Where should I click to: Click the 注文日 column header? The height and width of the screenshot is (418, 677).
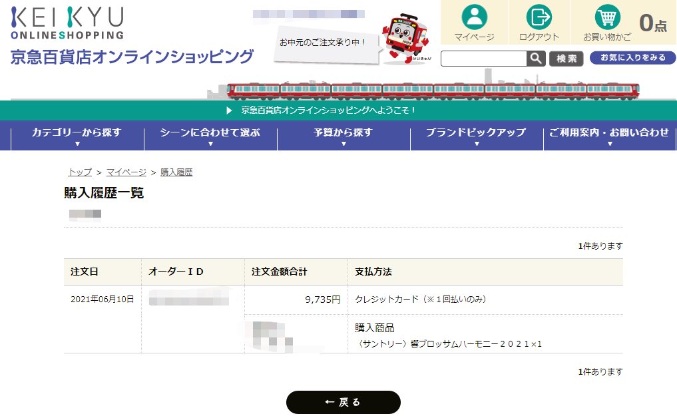coord(85,272)
